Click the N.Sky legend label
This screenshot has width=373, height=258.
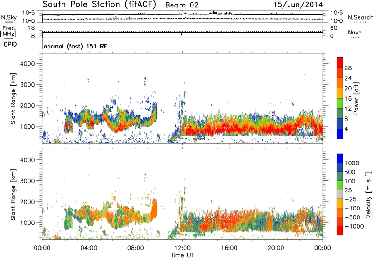tap(9, 17)
